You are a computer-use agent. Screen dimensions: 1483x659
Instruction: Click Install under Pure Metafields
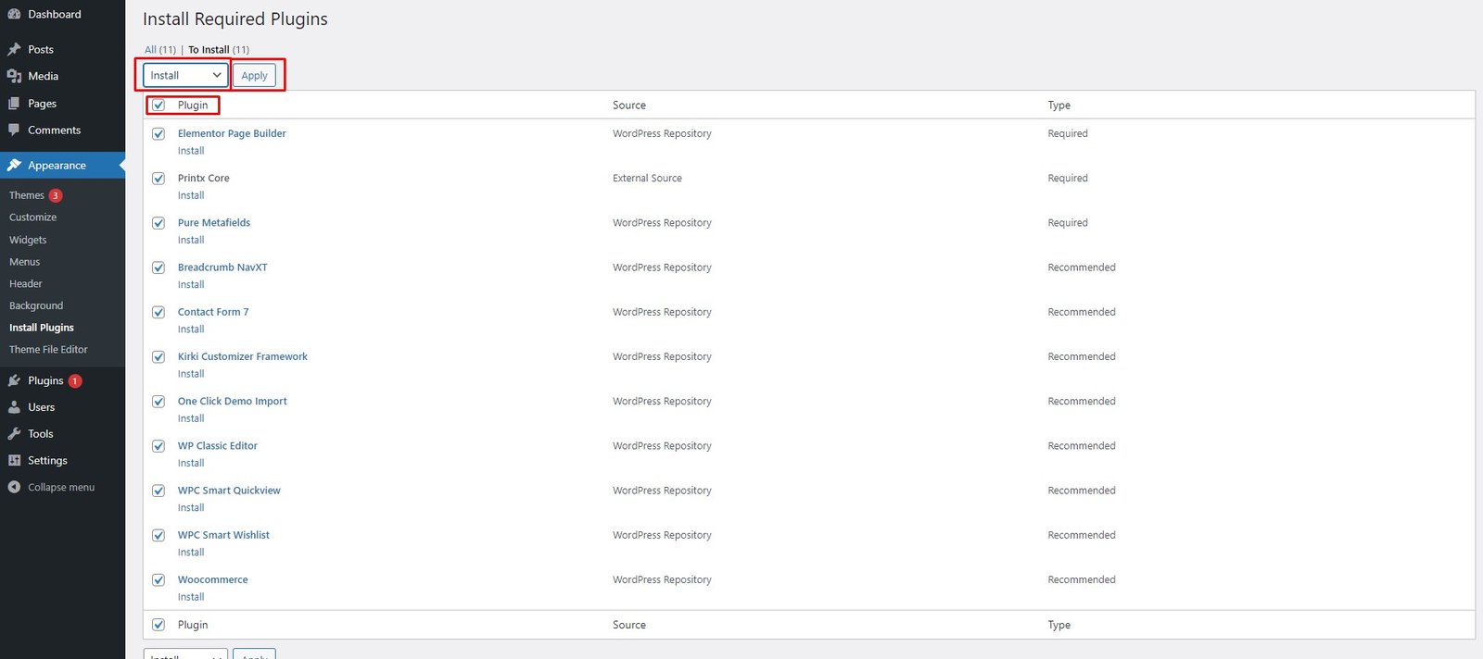[x=191, y=240]
